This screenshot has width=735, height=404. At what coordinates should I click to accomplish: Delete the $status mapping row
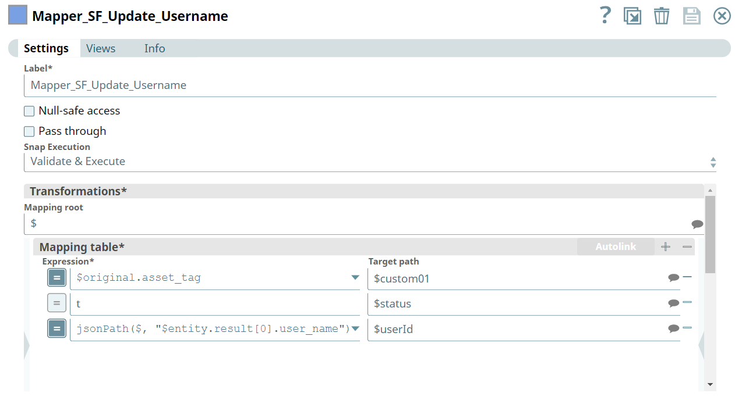tap(687, 302)
